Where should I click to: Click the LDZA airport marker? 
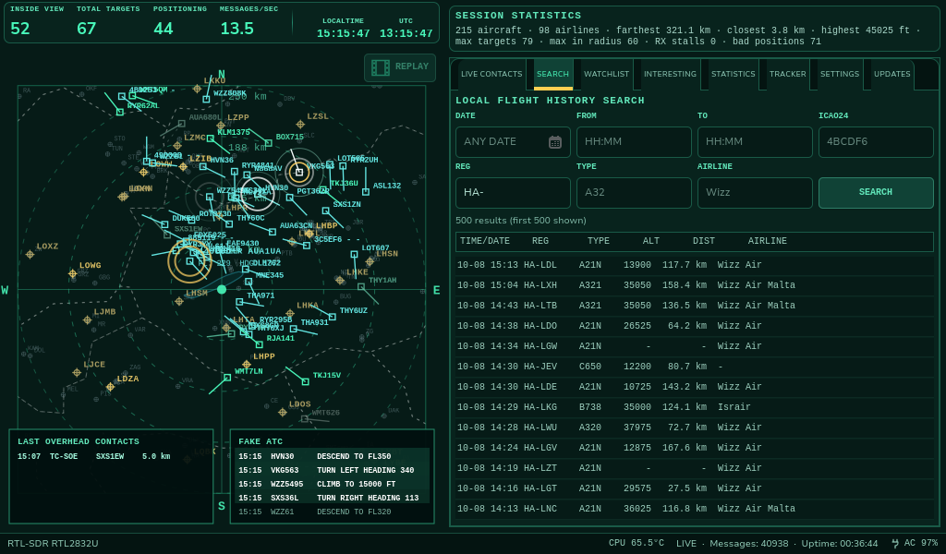tap(110, 387)
